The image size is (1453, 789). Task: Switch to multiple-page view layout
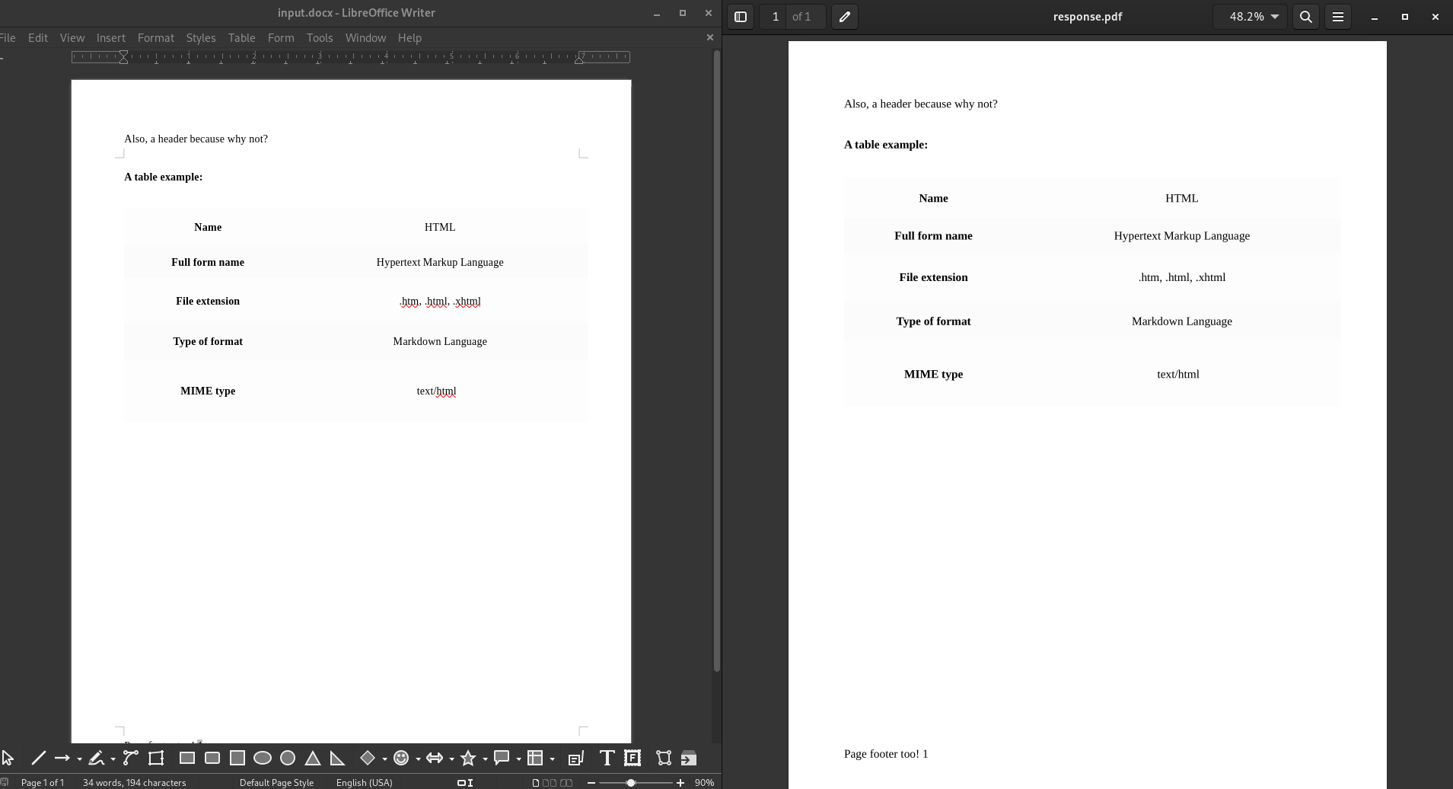click(550, 782)
